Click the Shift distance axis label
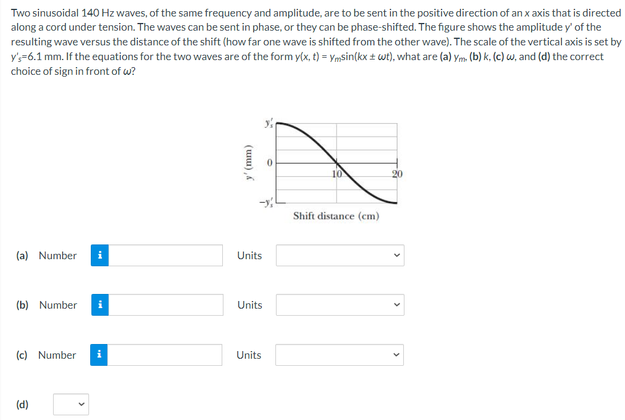625x420 pixels. click(x=338, y=216)
